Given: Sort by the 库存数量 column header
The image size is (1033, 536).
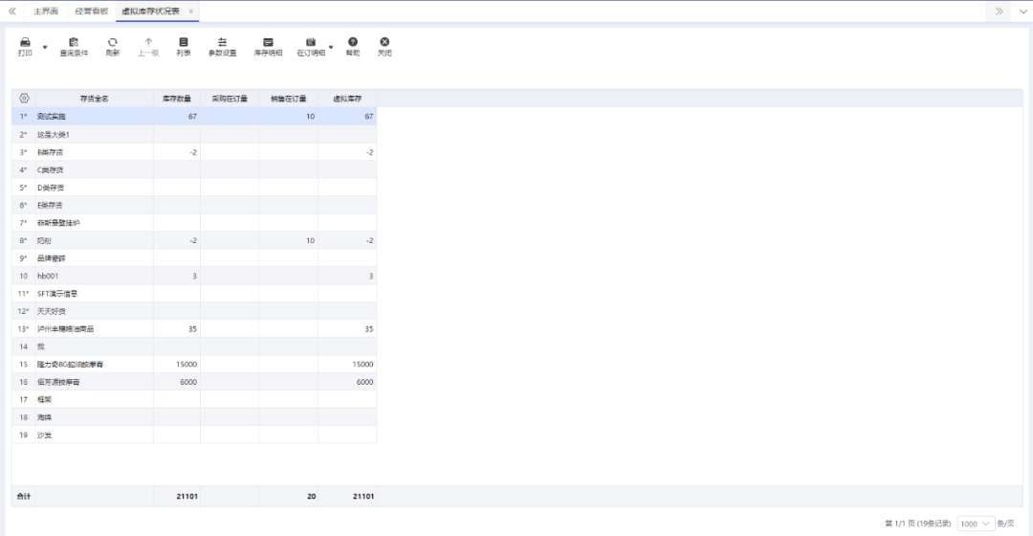Looking at the screenshot, I should coord(177,99).
